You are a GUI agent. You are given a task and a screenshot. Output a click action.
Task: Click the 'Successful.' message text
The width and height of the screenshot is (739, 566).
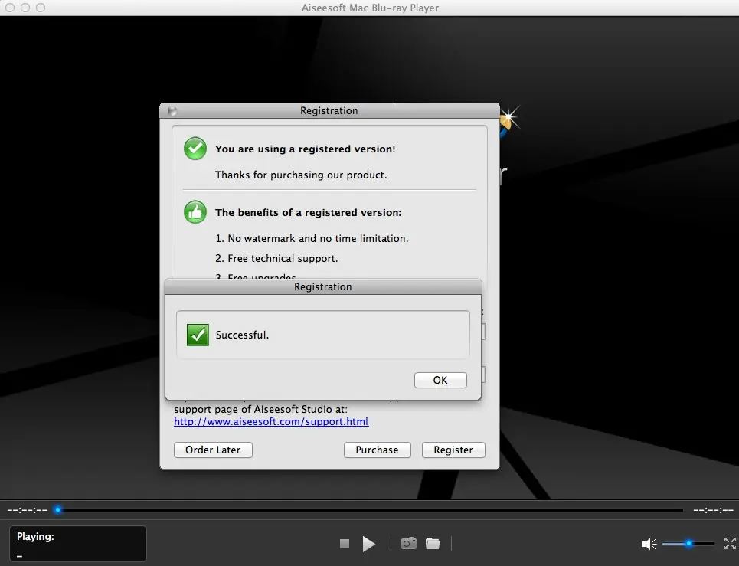(242, 335)
